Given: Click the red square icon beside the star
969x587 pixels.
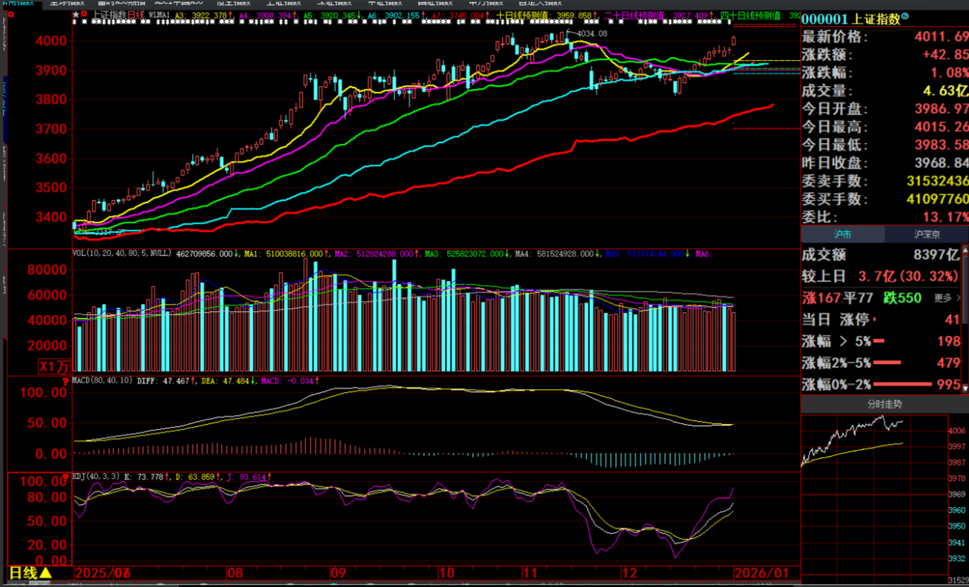Looking at the screenshot, I should pyautogui.click(x=83, y=15).
